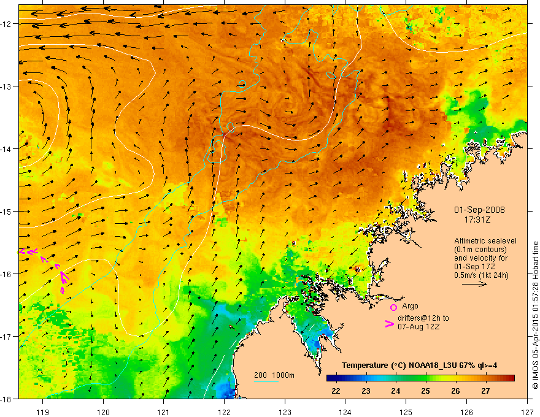Click the color bar label 25
This screenshot has height=417, width=540.
[426, 391]
